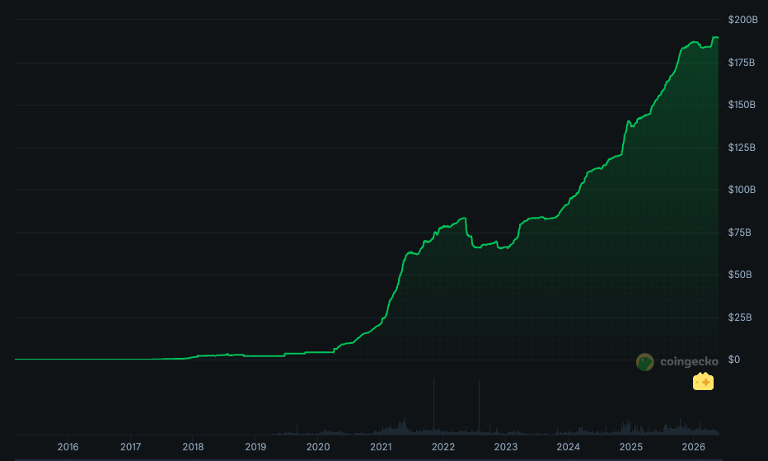The height and width of the screenshot is (461, 768).
Task: Click the yellow sparkle AI badge icon
Action: (703, 382)
